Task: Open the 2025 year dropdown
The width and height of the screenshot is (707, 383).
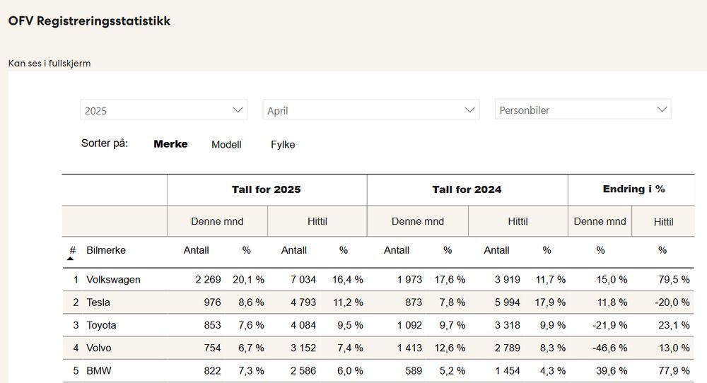Action: (164, 110)
